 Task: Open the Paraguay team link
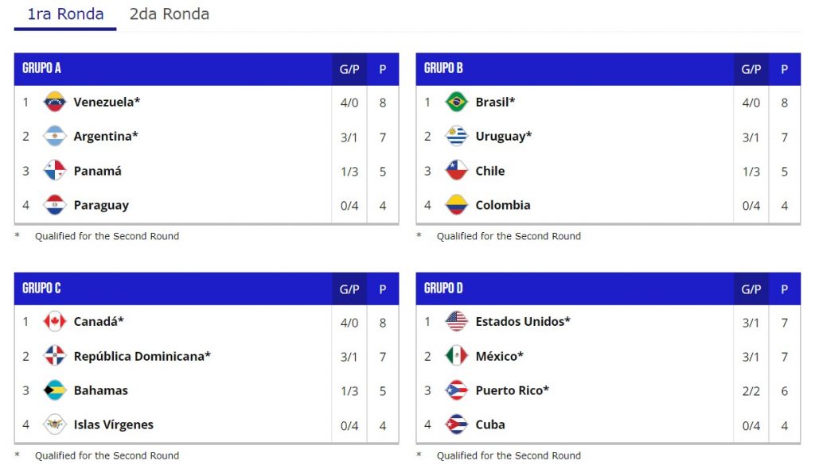click(101, 205)
